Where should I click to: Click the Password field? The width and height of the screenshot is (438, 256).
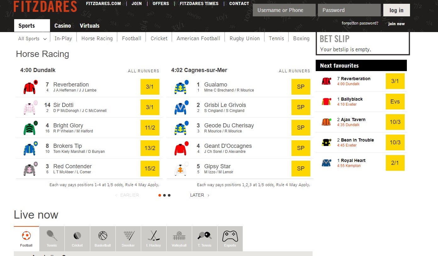tap(349, 10)
